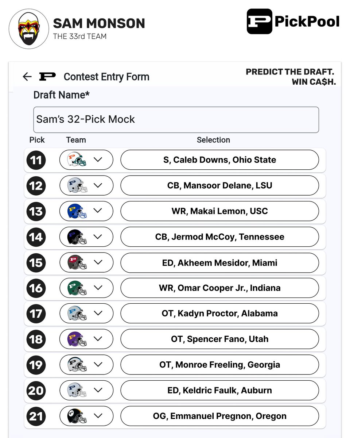This screenshot has height=438, width=350.
Task: Open the ED, Akheem Mesidor, Miami selection
Action: 220,262
